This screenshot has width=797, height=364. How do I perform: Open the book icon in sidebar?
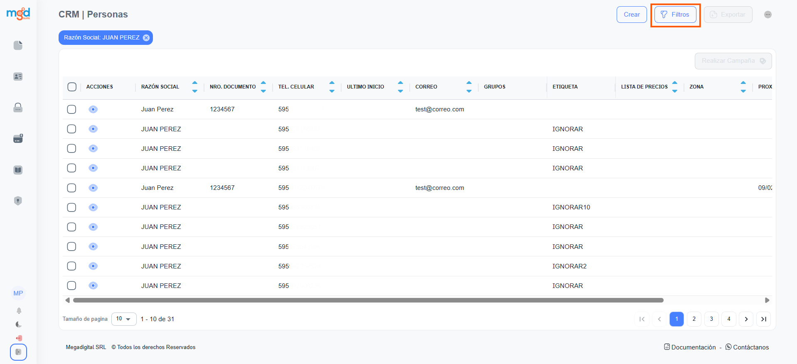[18, 170]
